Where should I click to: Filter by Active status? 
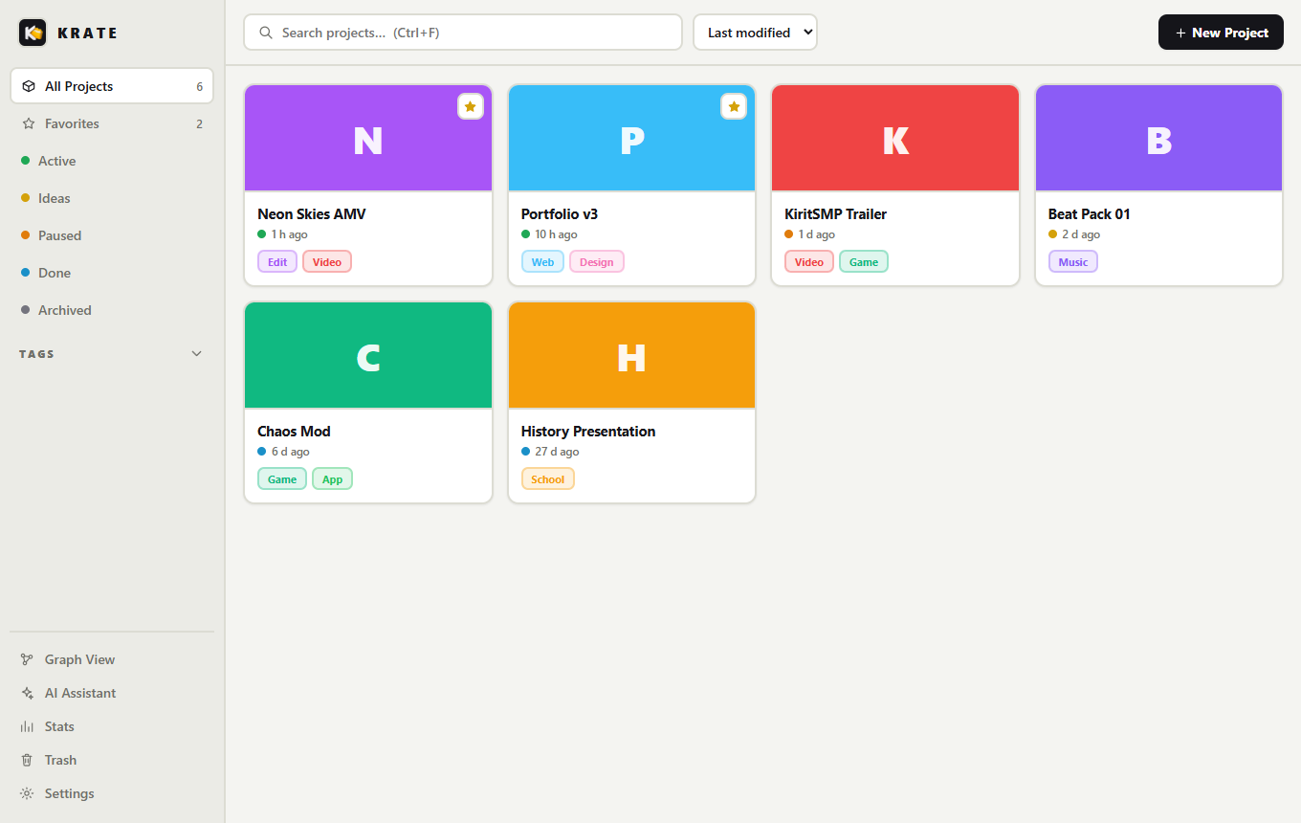[112, 161]
